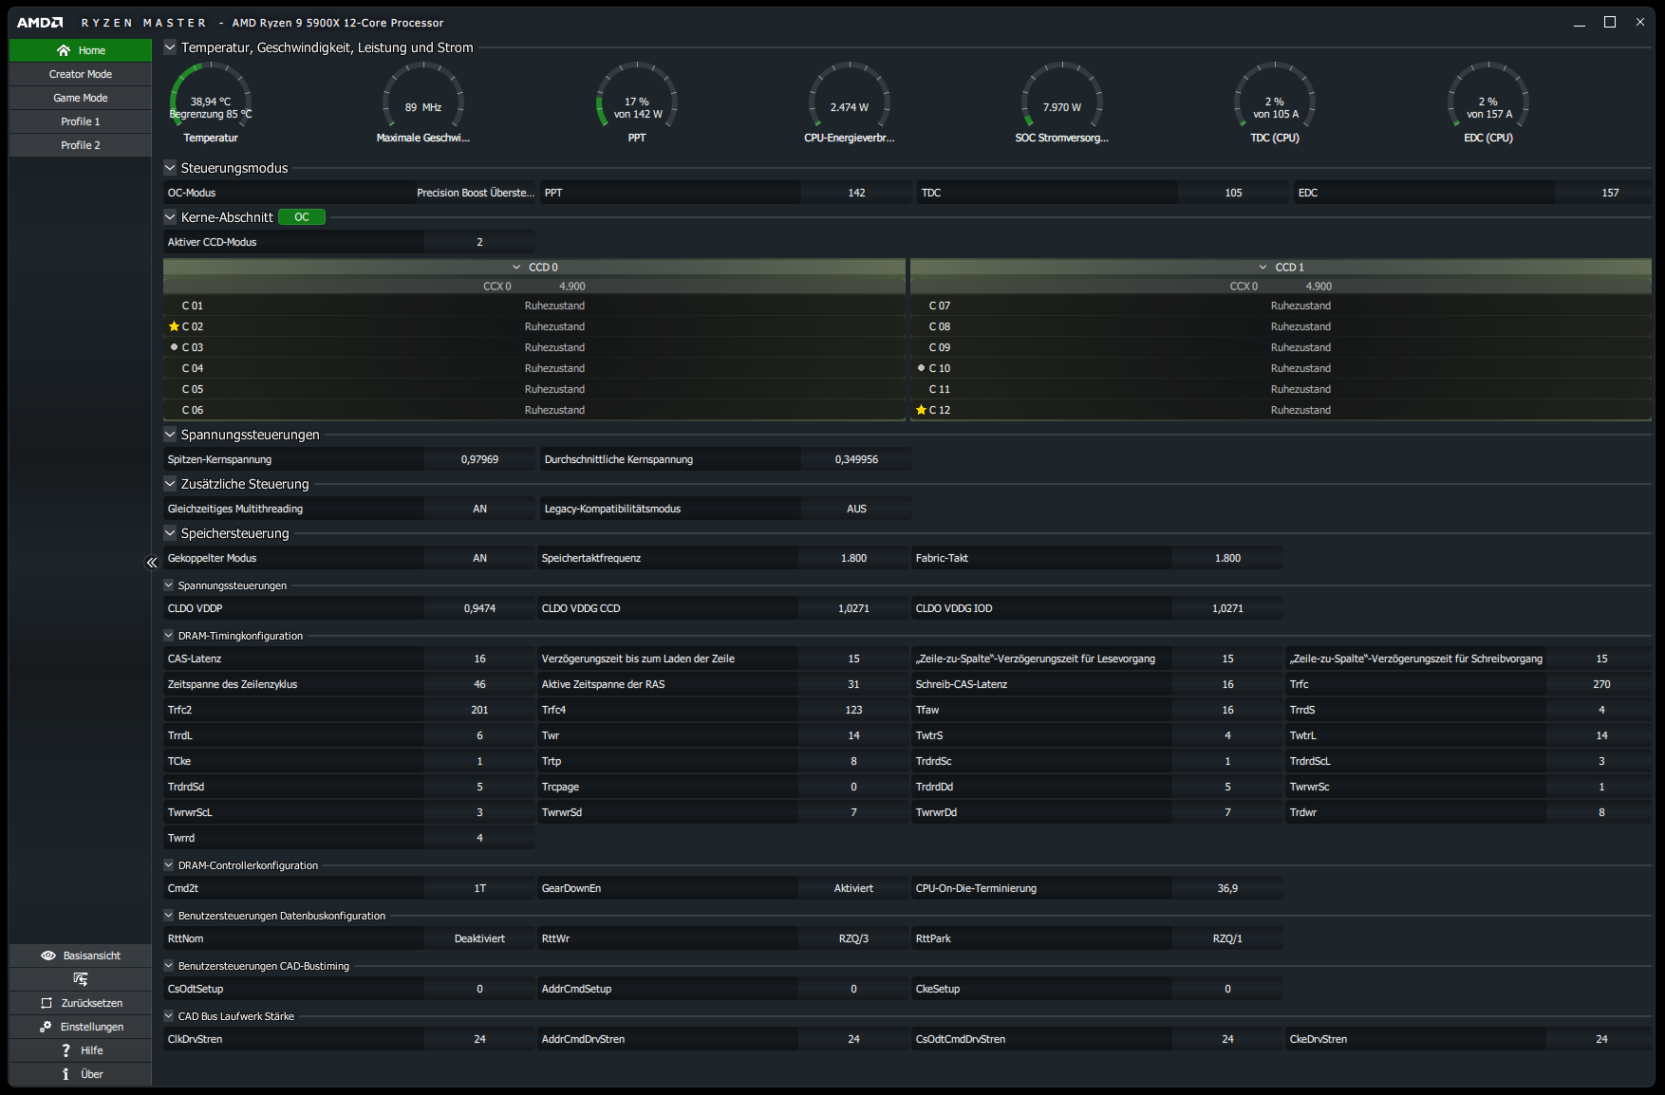The width and height of the screenshot is (1665, 1095).
Task: Click the Speichertaktfrequenz value 1.800
Action: (x=853, y=558)
